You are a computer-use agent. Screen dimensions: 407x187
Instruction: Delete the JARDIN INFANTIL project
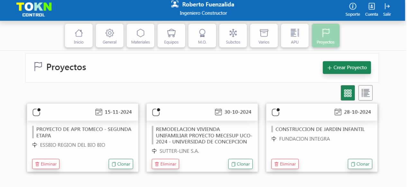tap(285, 164)
